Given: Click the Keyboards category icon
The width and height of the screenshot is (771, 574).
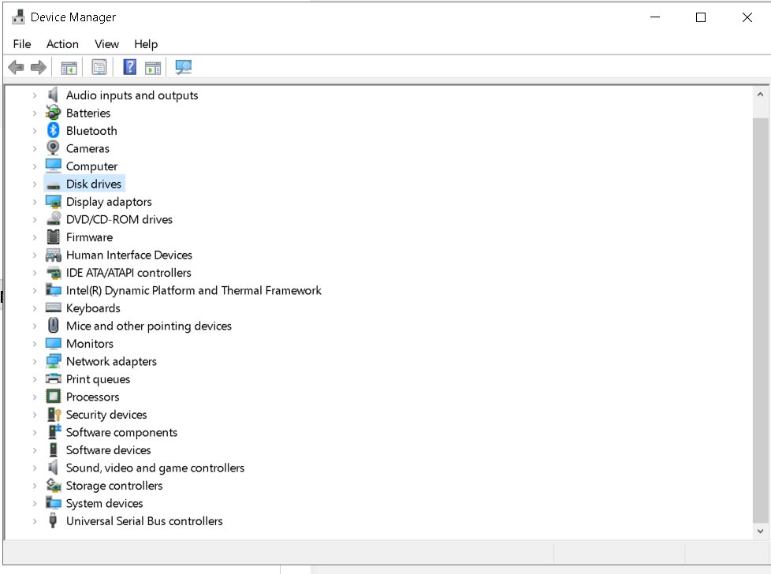Looking at the screenshot, I should [x=53, y=308].
